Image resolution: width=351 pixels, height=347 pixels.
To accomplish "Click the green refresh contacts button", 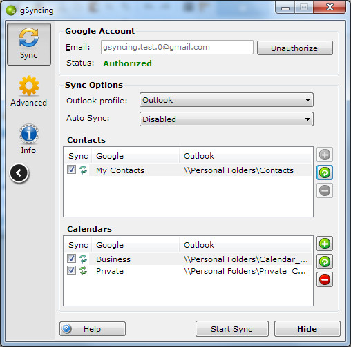I will click(x=325, y=172).
